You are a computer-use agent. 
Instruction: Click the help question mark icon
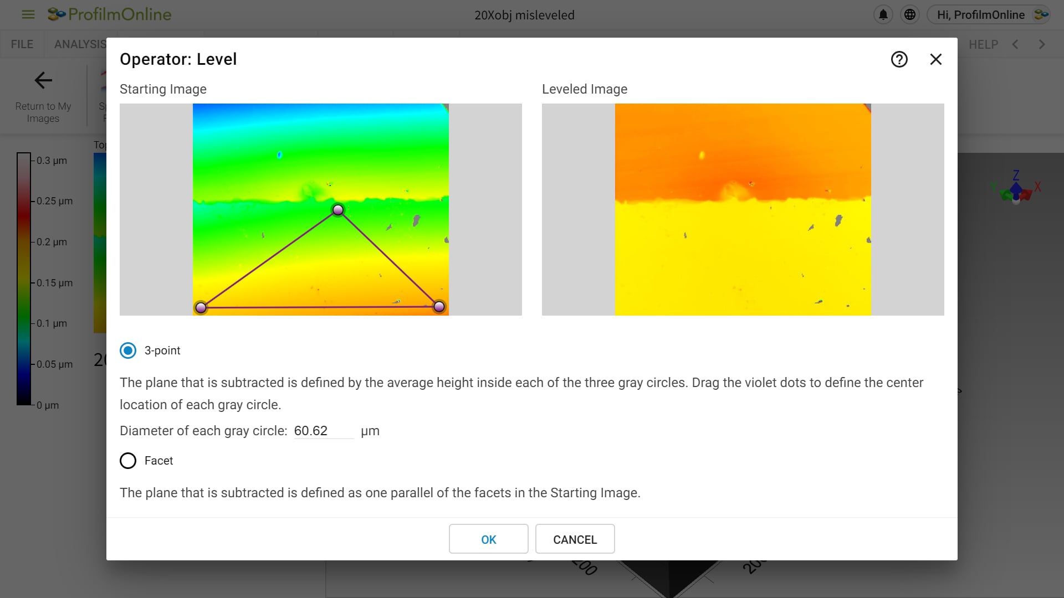[899, 59]
